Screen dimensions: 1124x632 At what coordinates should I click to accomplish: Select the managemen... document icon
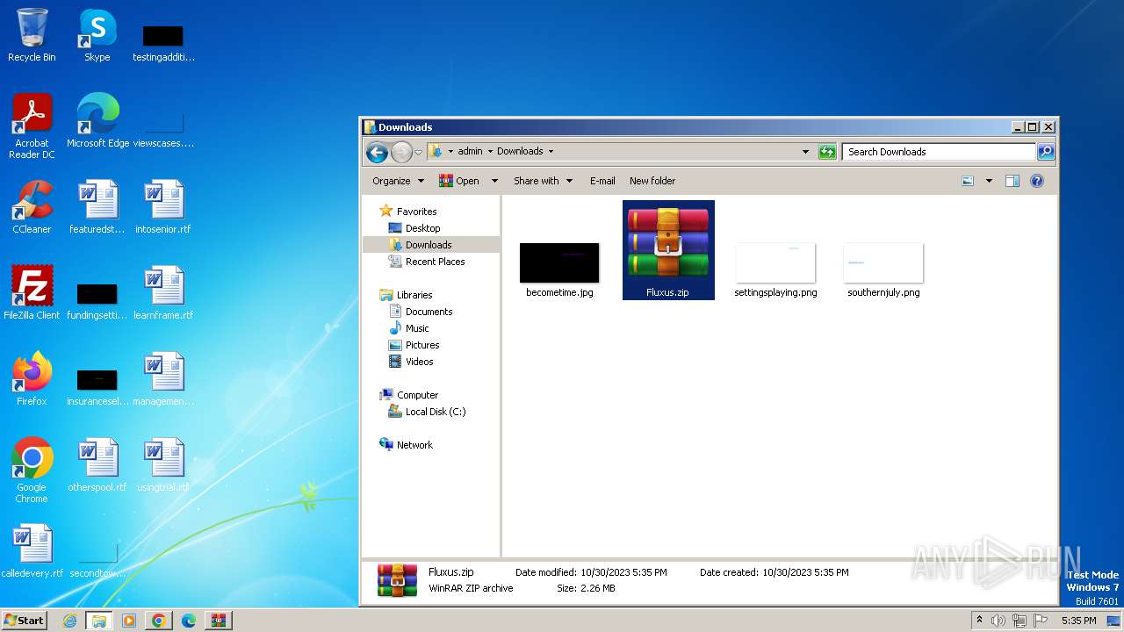163,379
